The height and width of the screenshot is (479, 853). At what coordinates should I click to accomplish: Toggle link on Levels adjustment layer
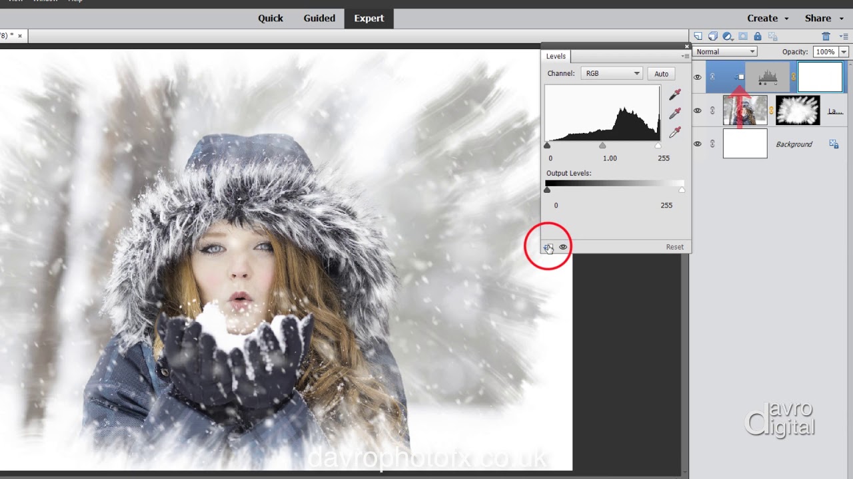click(712, 77)
